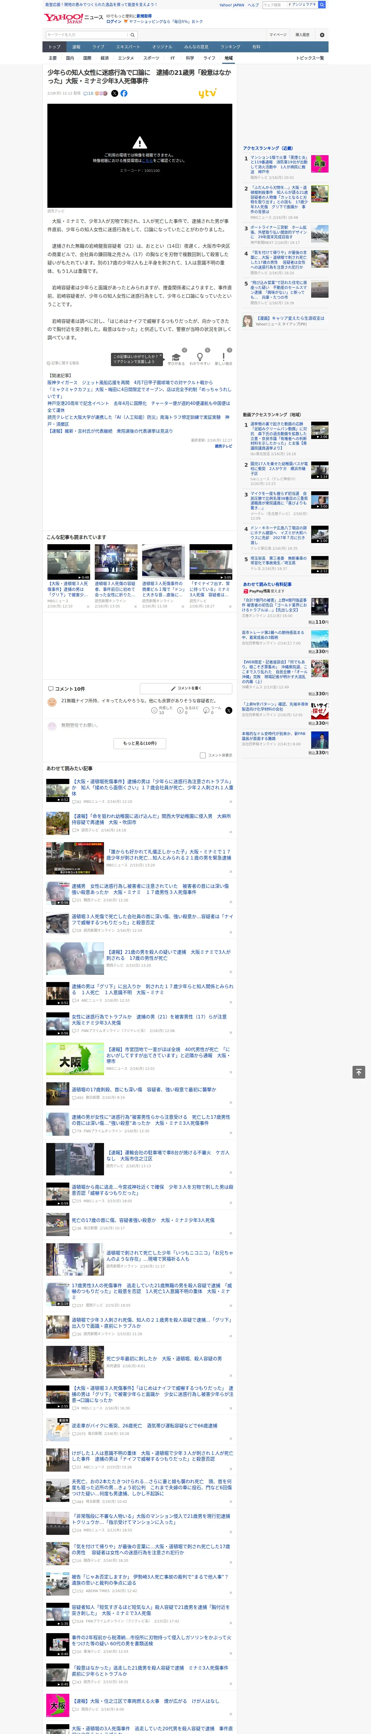Open the 有料 navigation tab

[256, 47]
